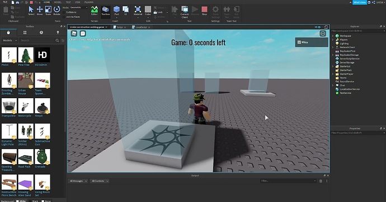Open the Mode Geometric dropdown

tap(78, 8)
